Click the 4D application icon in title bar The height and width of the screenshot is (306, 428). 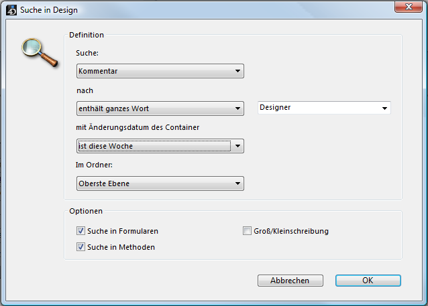9,9
